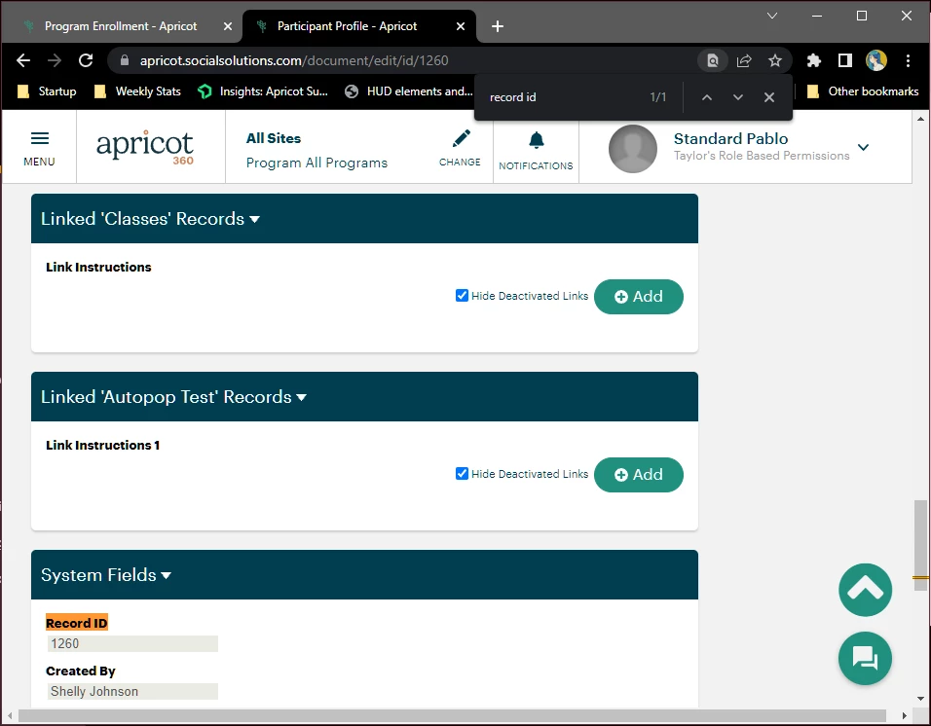Open the Chrome profile avatar

(x=876, y=60)
